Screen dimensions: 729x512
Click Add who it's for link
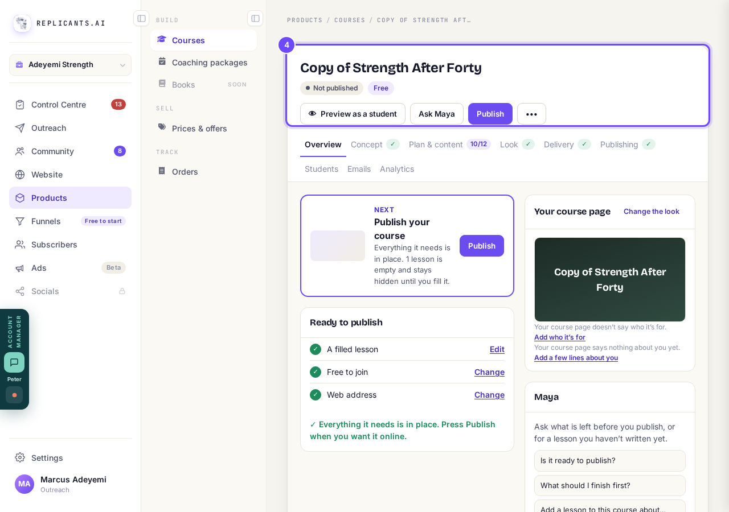[560, 337]
